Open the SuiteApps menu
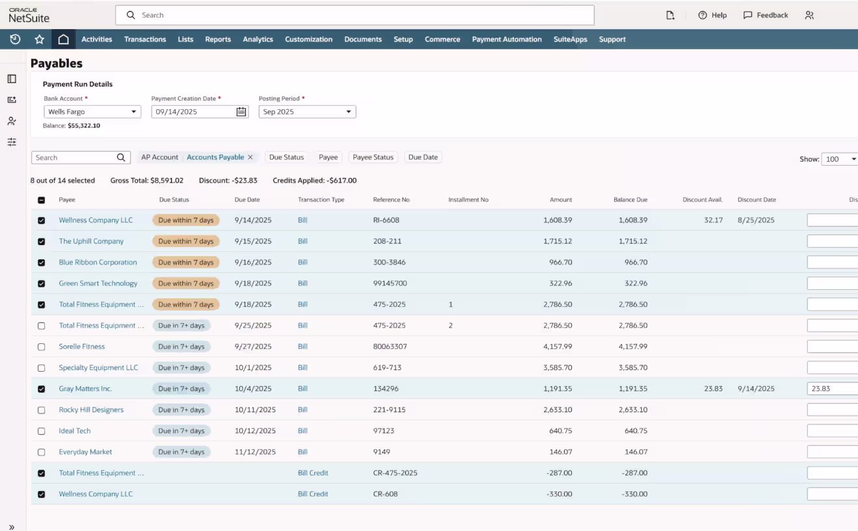 click(x=570, y=39)
